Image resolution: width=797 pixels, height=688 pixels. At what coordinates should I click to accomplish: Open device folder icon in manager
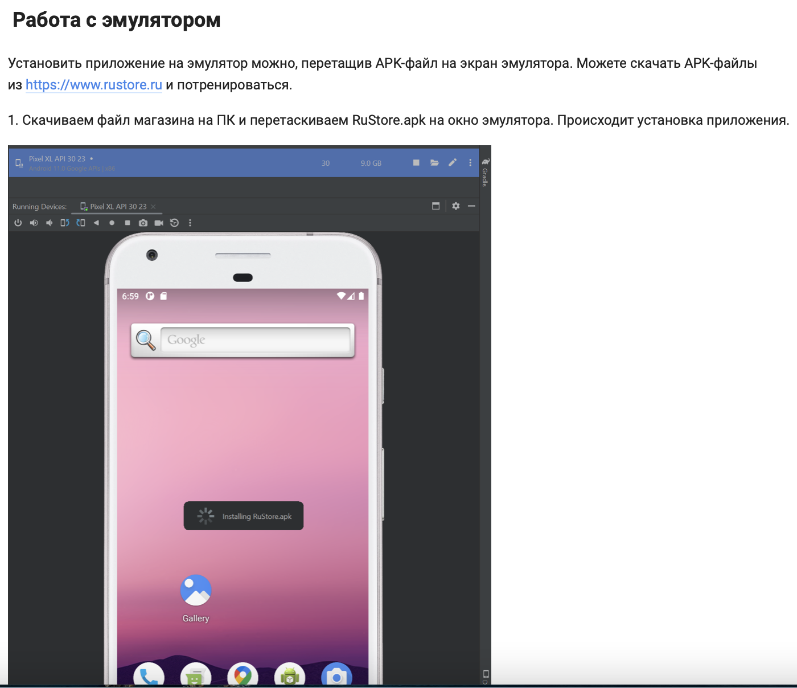pos(434,163)
